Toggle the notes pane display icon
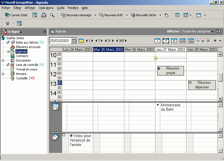This screenshot has height=161, width=224. [x=208, y=41]
